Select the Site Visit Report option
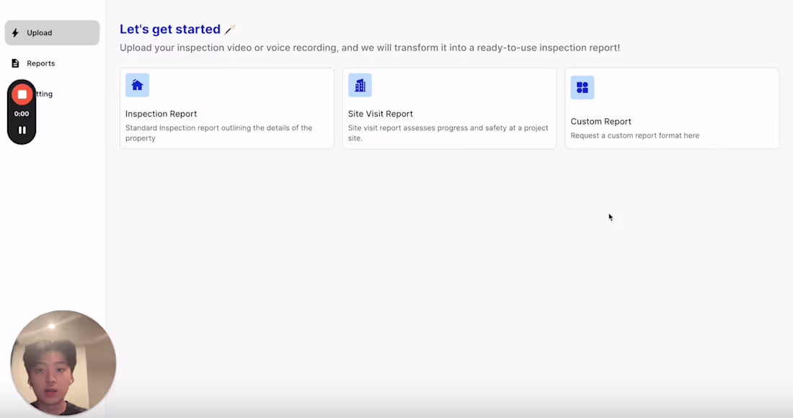The height and width of the screenshot is (418, 793). 449,108
